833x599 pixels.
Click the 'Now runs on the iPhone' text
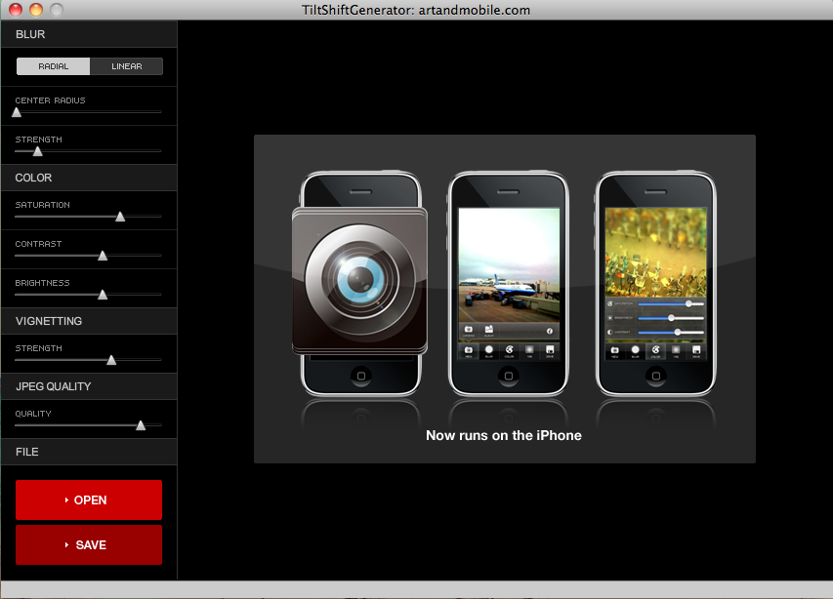click(504, 435)
